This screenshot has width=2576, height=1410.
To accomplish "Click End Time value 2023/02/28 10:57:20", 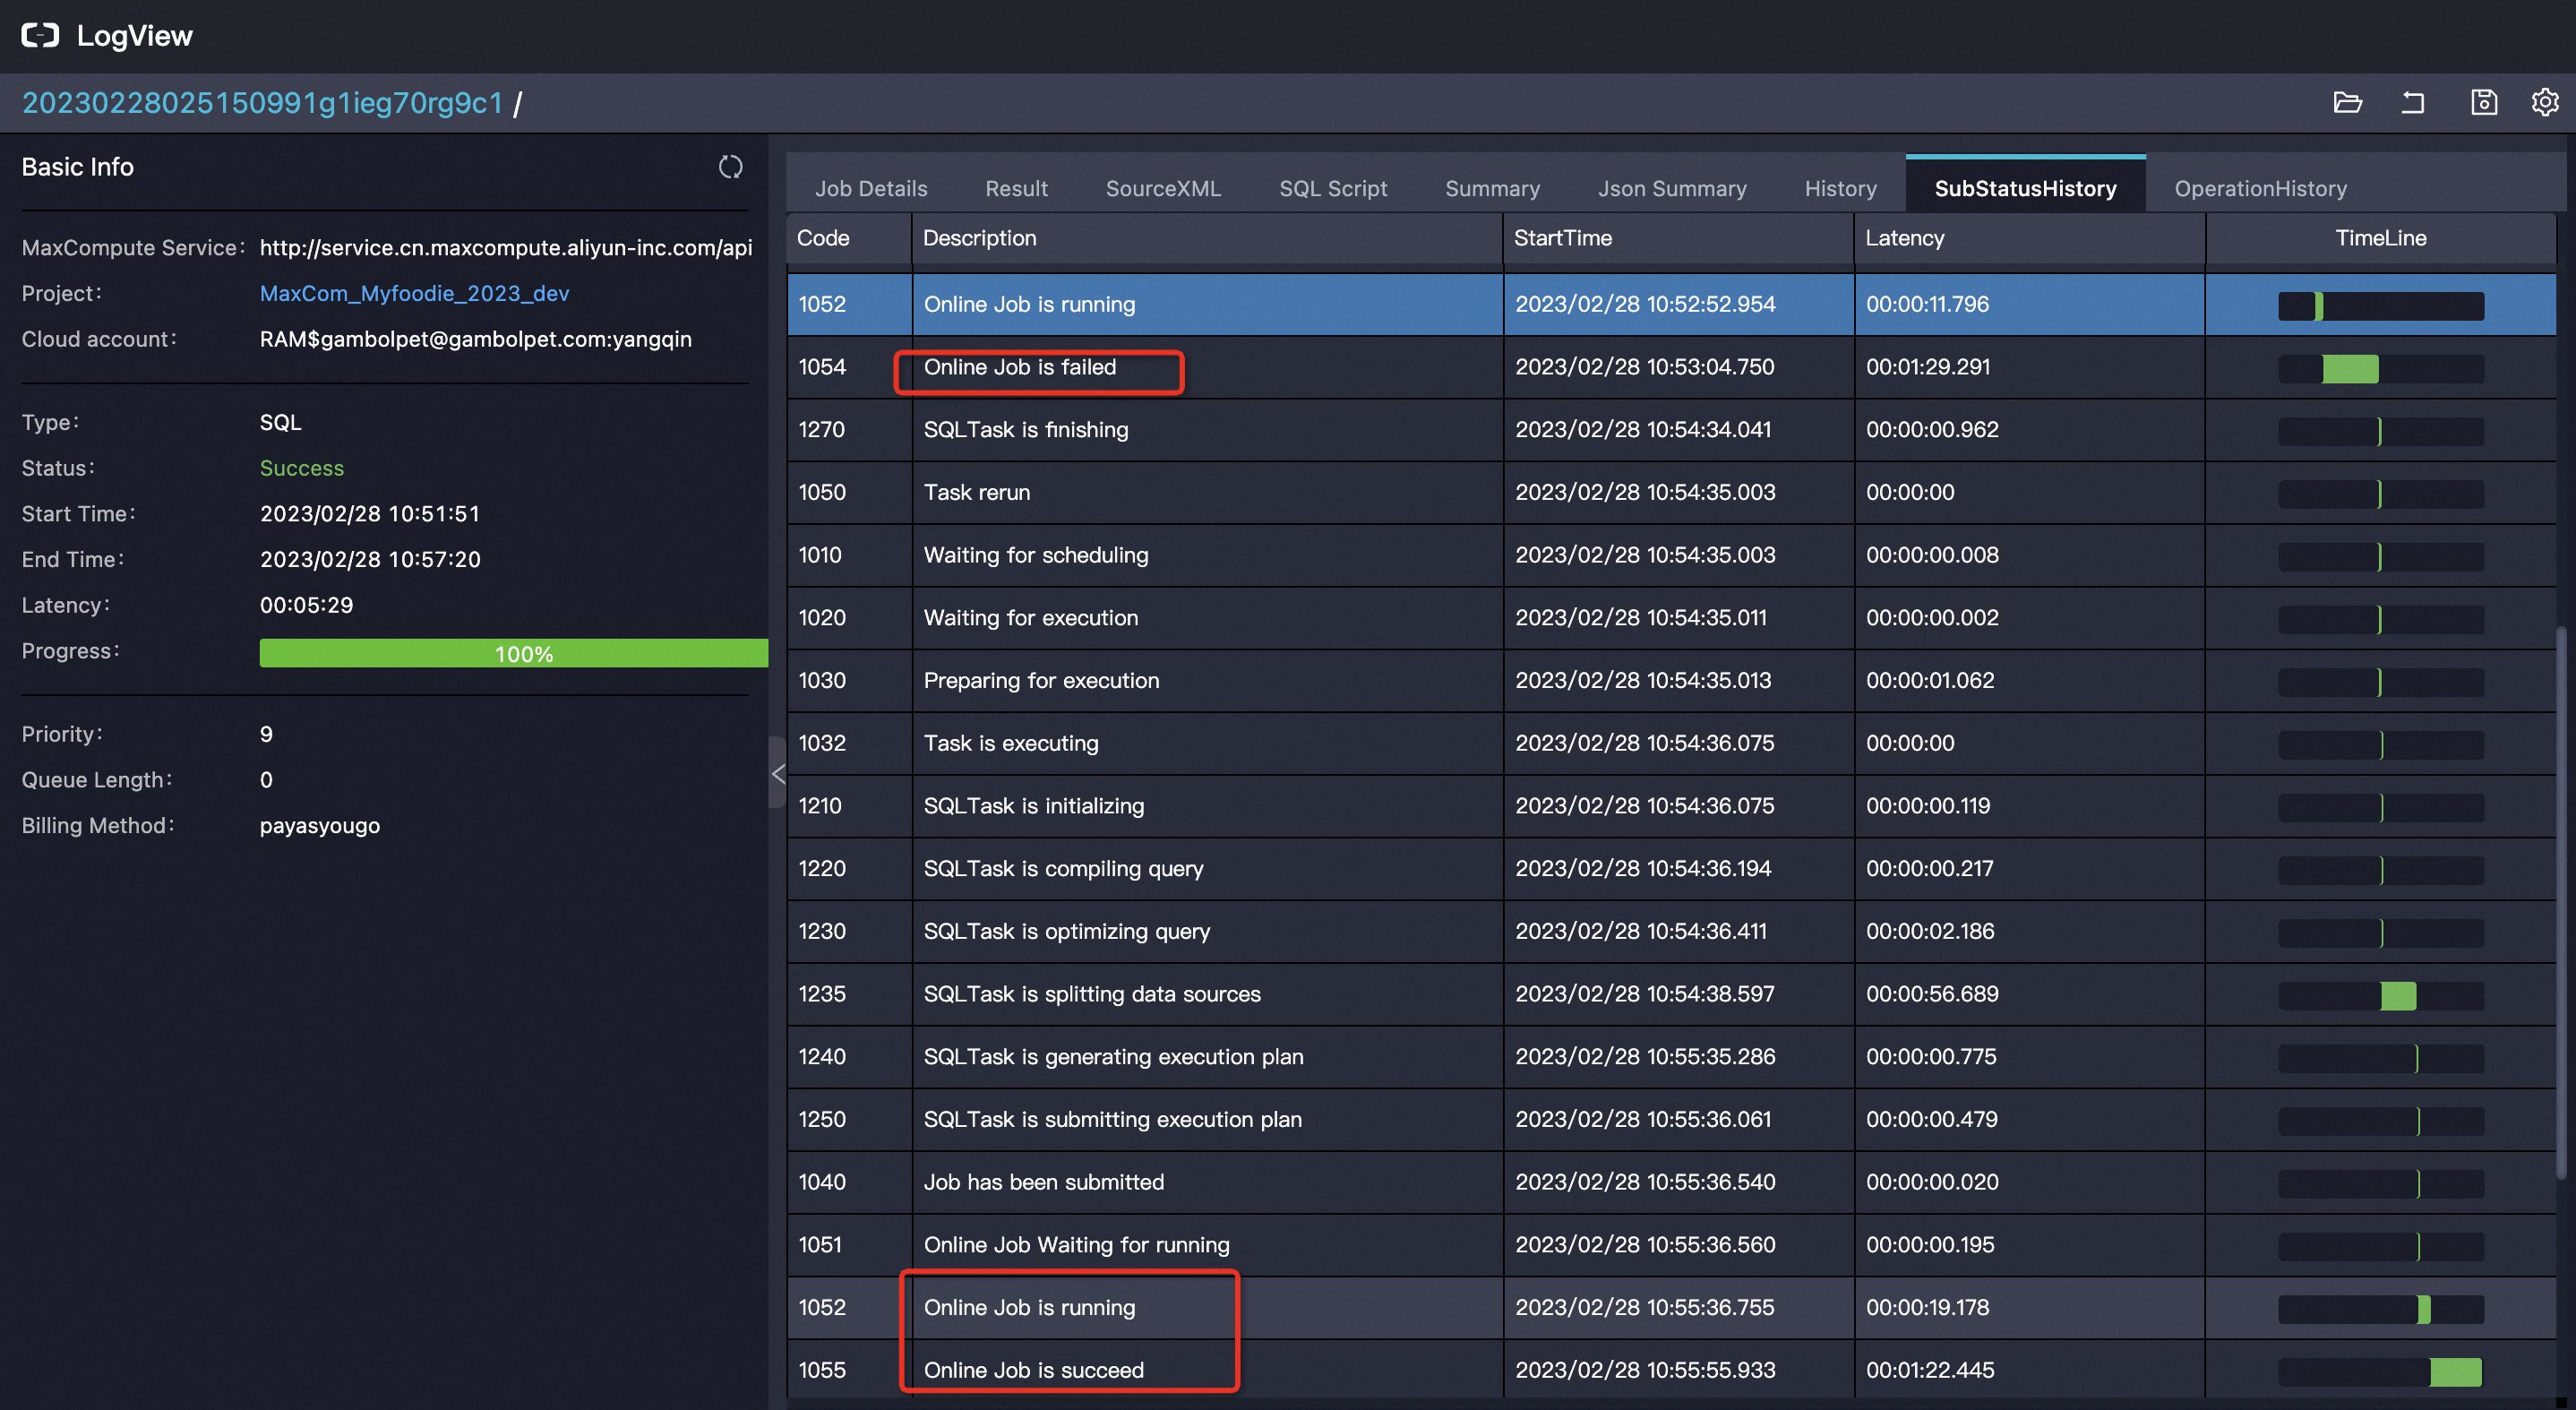I will coord(370,559).
